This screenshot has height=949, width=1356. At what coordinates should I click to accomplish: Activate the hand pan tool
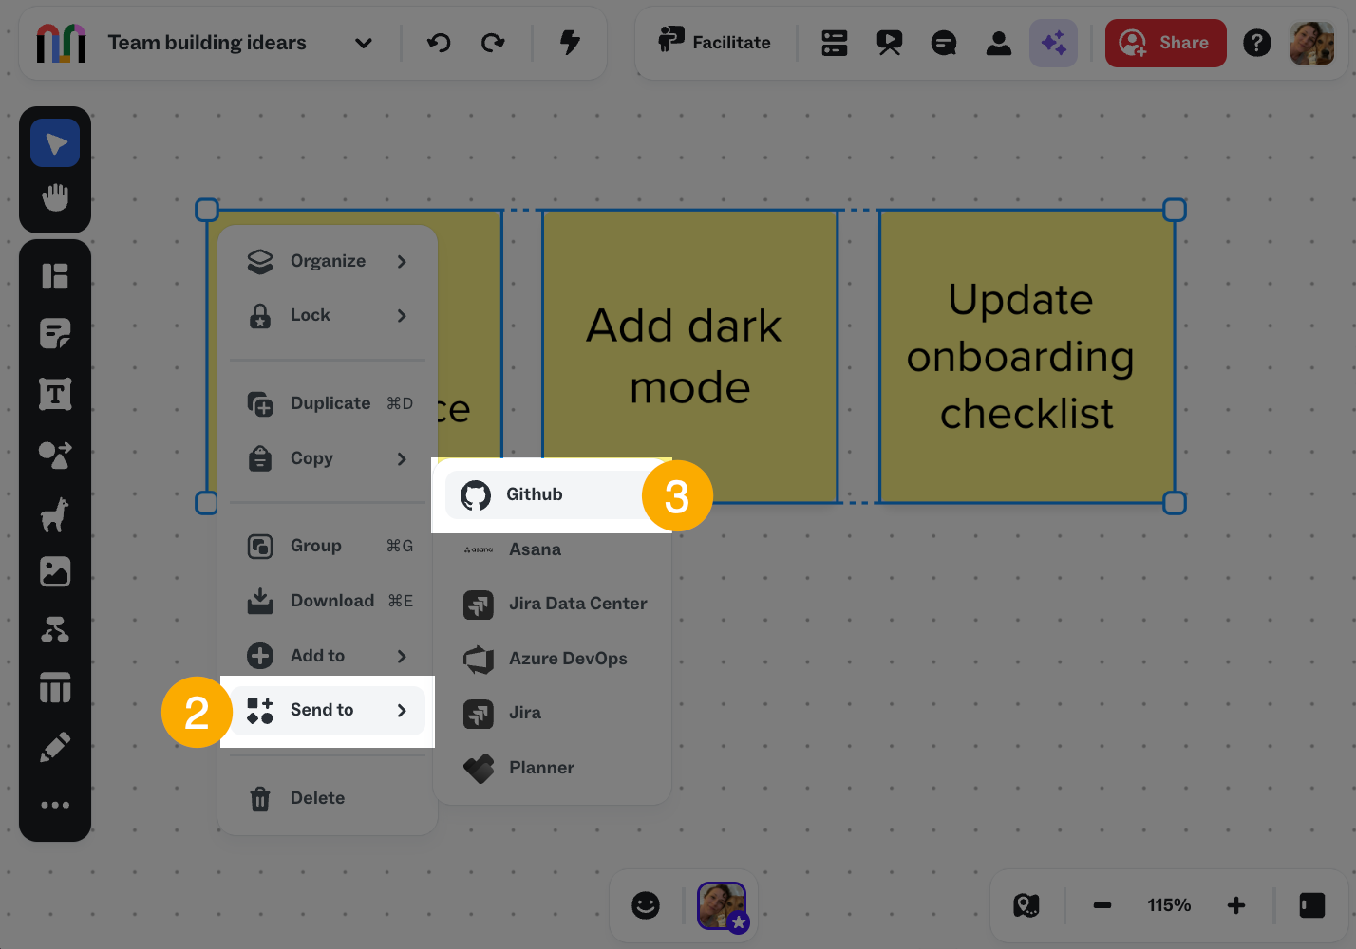(55, 197)
